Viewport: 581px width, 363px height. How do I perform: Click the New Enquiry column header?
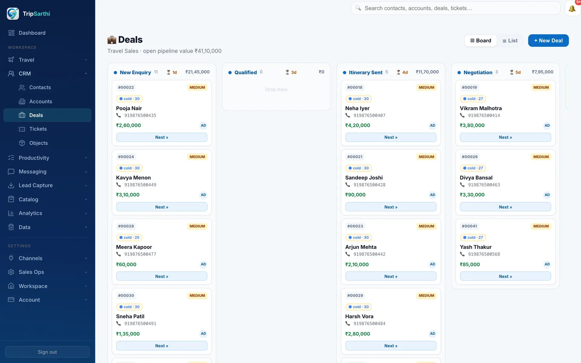coord(135,73)
